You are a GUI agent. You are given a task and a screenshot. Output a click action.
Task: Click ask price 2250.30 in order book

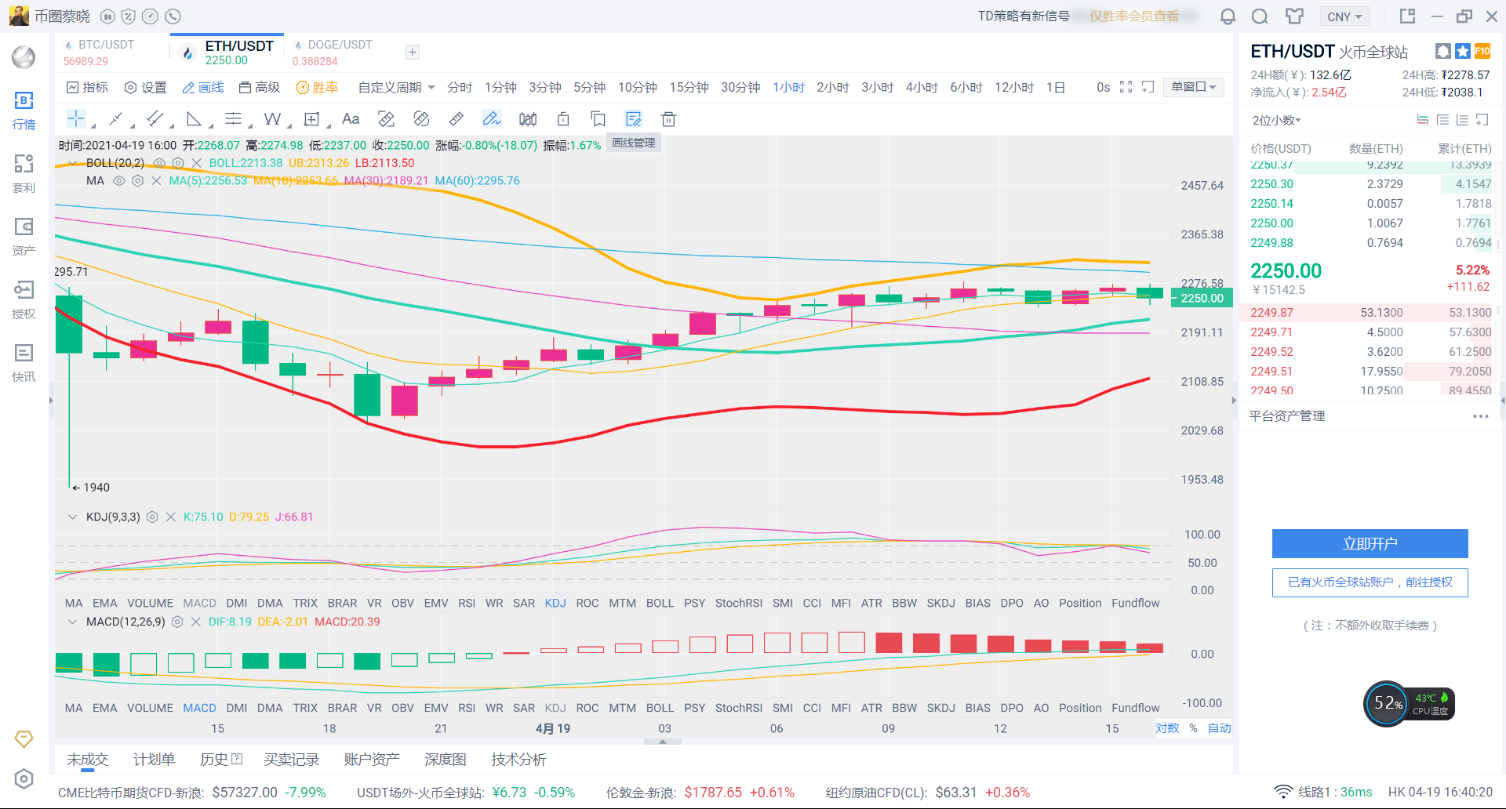[1271, 184]
